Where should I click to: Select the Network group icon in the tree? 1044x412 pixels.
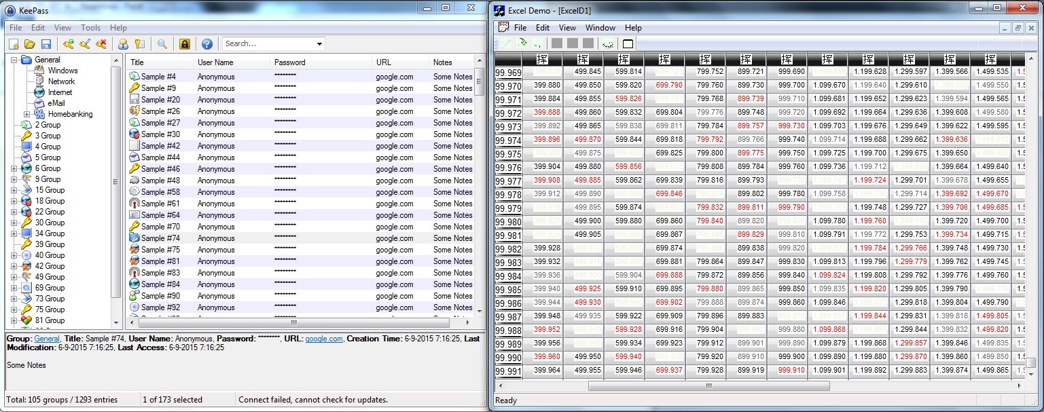[x=39, y=81]
